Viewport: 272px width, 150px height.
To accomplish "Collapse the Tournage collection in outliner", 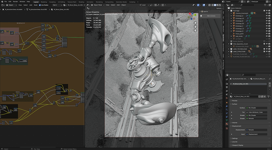I will click(229, 11).
